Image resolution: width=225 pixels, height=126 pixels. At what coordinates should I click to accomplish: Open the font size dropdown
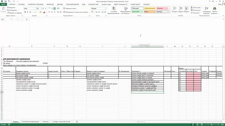coord(41,8)
